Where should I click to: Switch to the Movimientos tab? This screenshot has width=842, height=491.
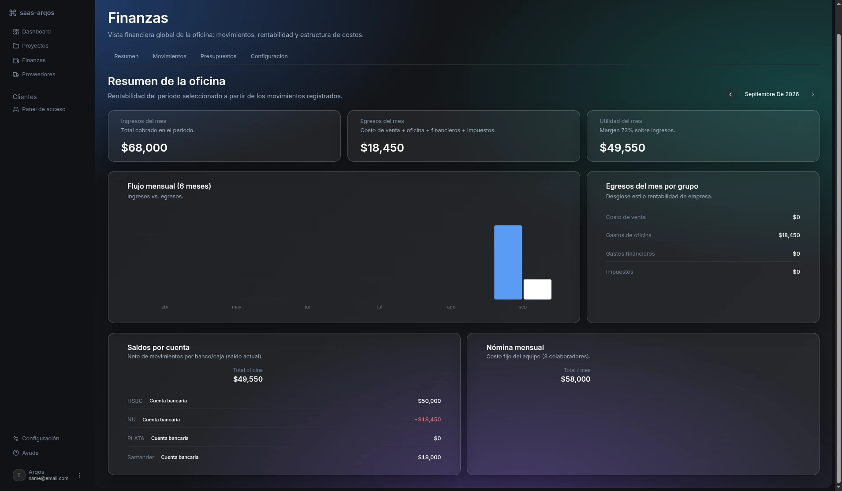[170, 56]
